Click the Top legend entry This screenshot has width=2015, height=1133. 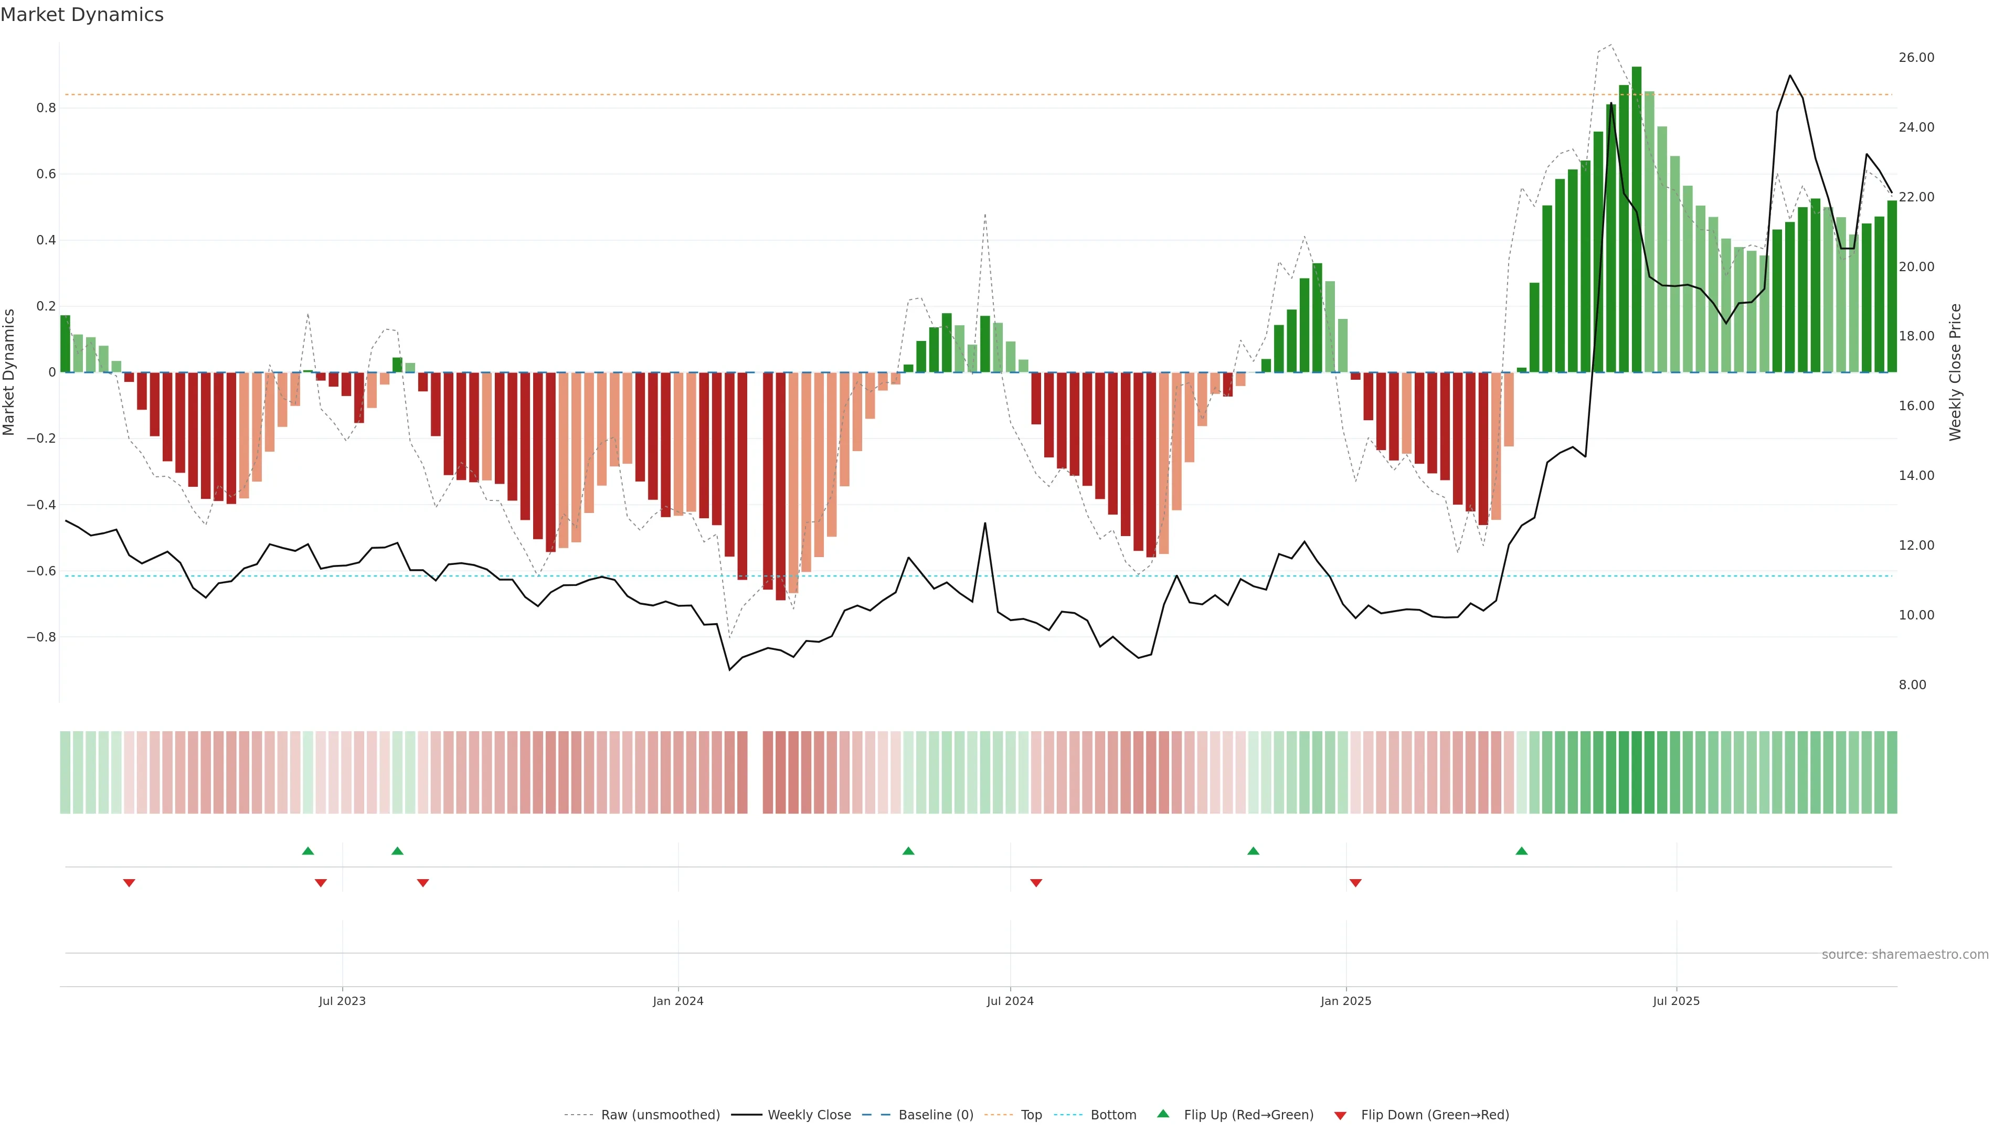point(1031,1114)
